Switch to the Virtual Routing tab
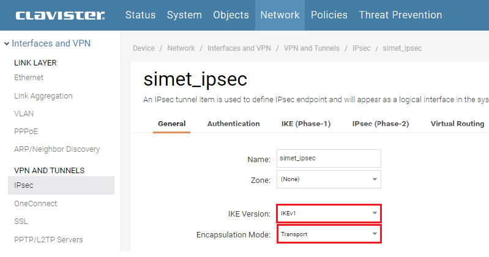489x257 pixels. point(457,124)
